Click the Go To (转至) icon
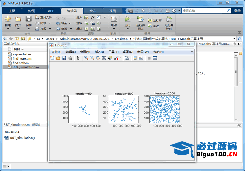The image size is (245, 171). pyautogui.click(x=58, y=23)
